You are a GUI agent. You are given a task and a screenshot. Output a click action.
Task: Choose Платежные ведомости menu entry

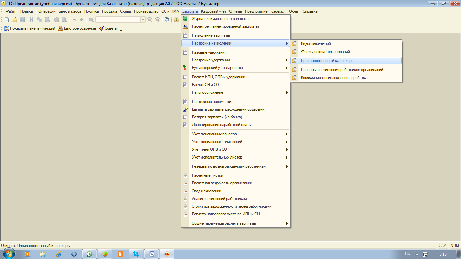coord(235,102)
